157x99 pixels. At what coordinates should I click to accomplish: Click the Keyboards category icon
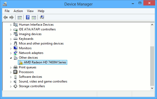pos(15,39)
